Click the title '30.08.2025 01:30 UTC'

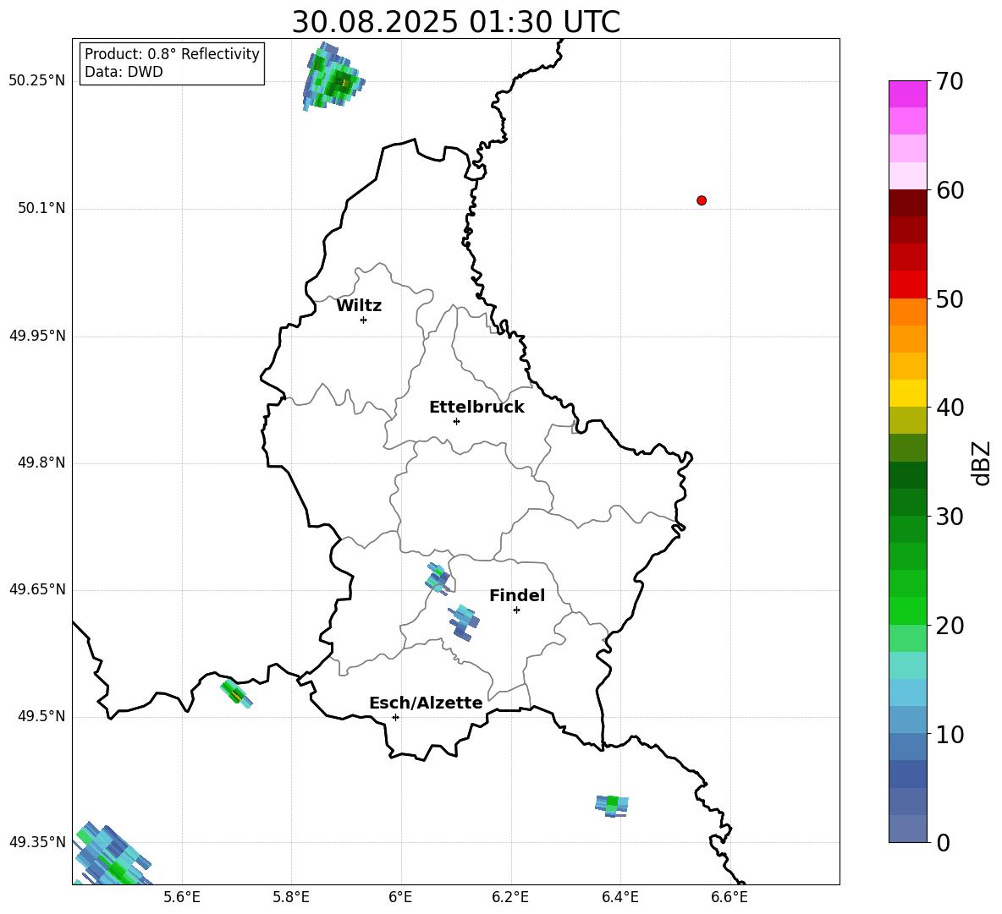coord(455,22)
